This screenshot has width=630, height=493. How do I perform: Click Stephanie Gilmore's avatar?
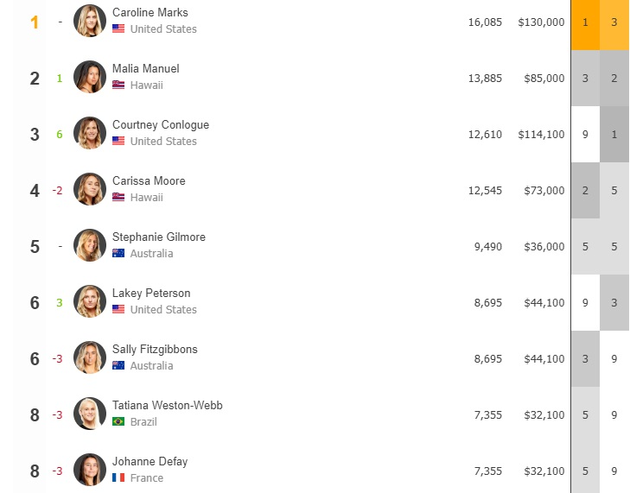(90, 245)
